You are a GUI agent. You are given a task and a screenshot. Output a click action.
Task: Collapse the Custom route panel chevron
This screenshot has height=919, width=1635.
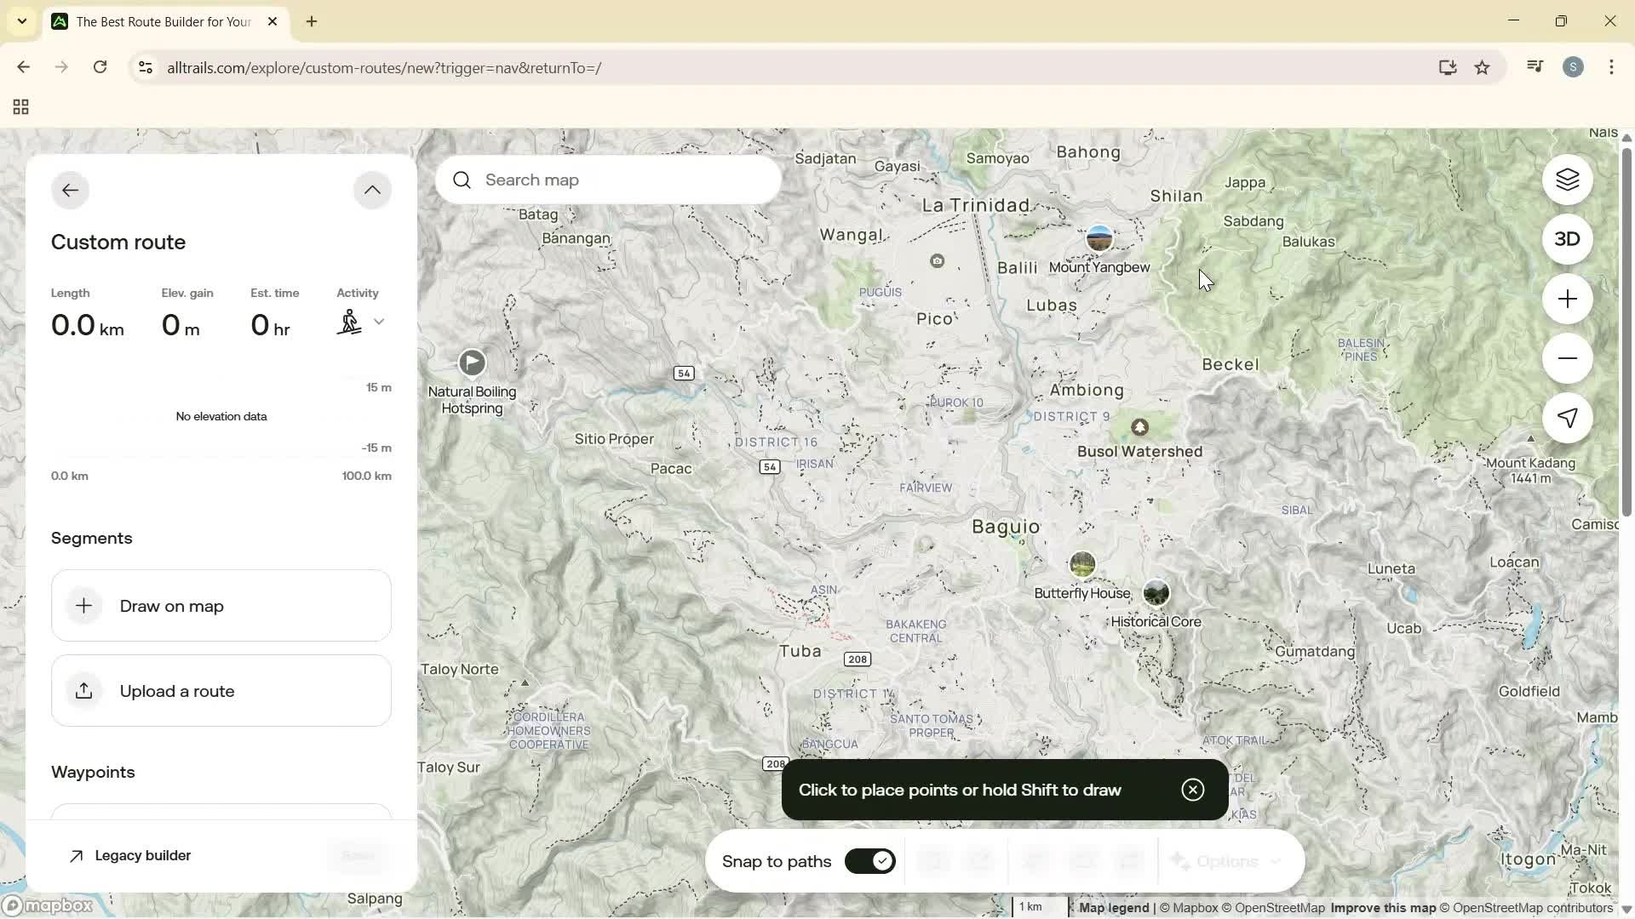pyautogui.click(x=372, y=189)
